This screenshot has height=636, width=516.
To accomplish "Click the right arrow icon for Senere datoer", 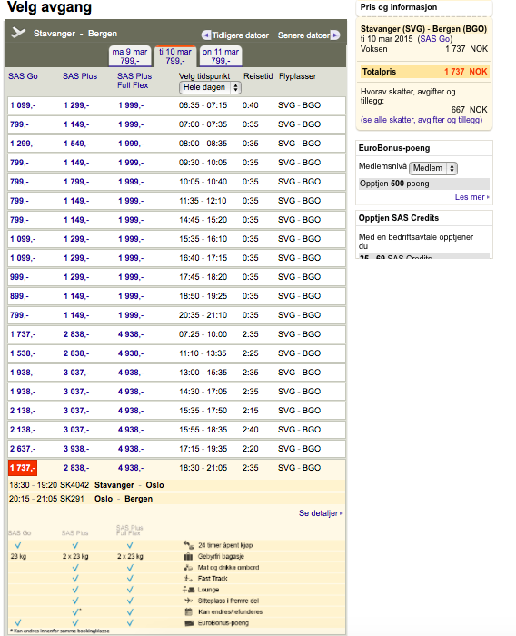I will [x=335, y=35].
